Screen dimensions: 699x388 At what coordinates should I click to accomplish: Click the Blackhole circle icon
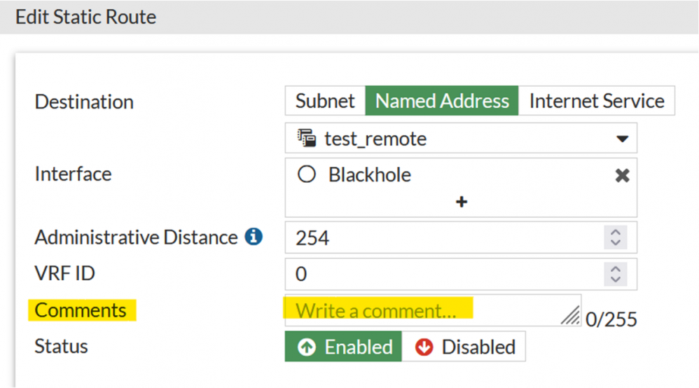tap(307, 174)
